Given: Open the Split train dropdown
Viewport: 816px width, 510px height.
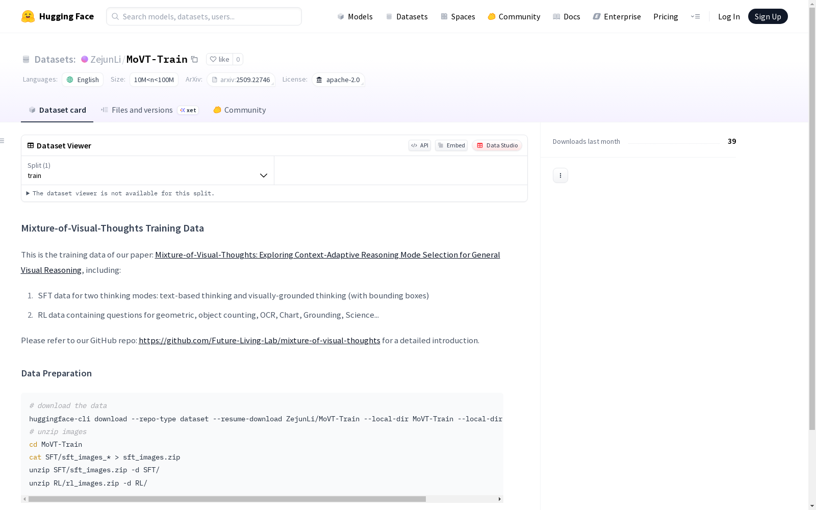Looking at the screenshot, I should tap(147, 170).
